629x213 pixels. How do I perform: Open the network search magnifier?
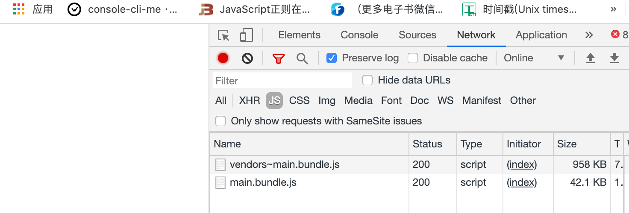coord(302,58)
